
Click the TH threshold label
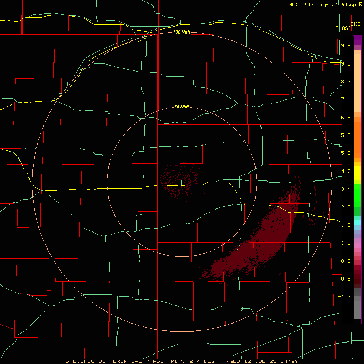coord(347,315)
